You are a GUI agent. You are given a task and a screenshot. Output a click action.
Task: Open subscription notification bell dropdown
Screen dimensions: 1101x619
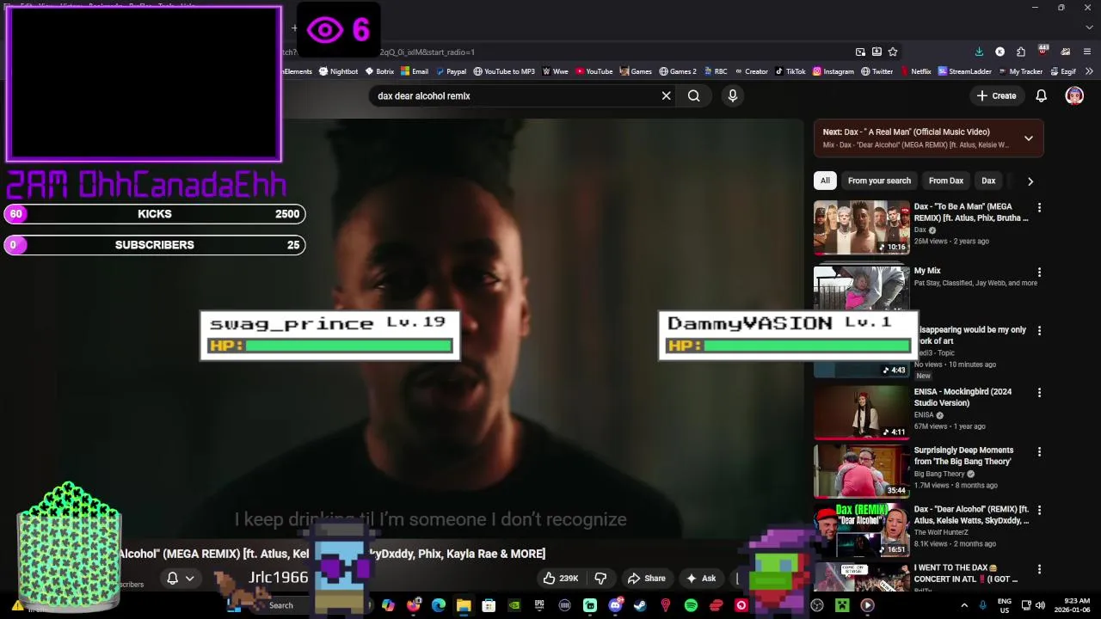[181, 579]
